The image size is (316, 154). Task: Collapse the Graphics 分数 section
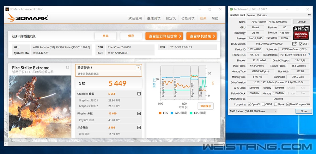click(x=139, y=94)
